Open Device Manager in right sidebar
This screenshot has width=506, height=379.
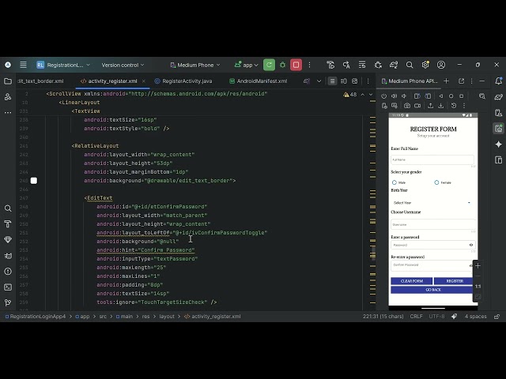click(499, 112)
